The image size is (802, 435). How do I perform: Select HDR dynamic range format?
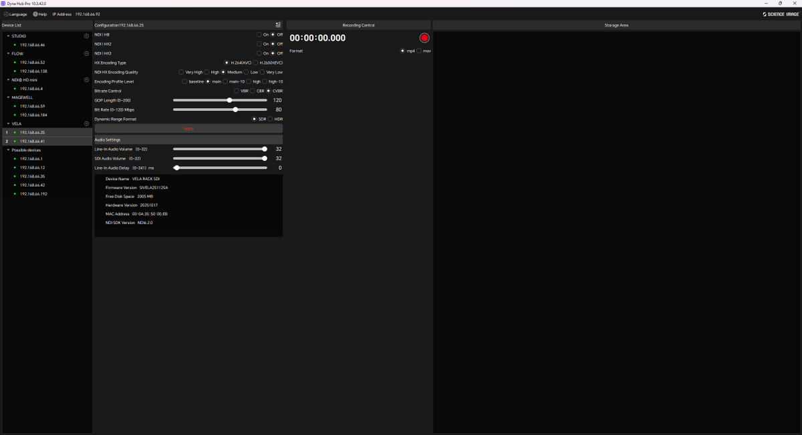pos(270,119)
